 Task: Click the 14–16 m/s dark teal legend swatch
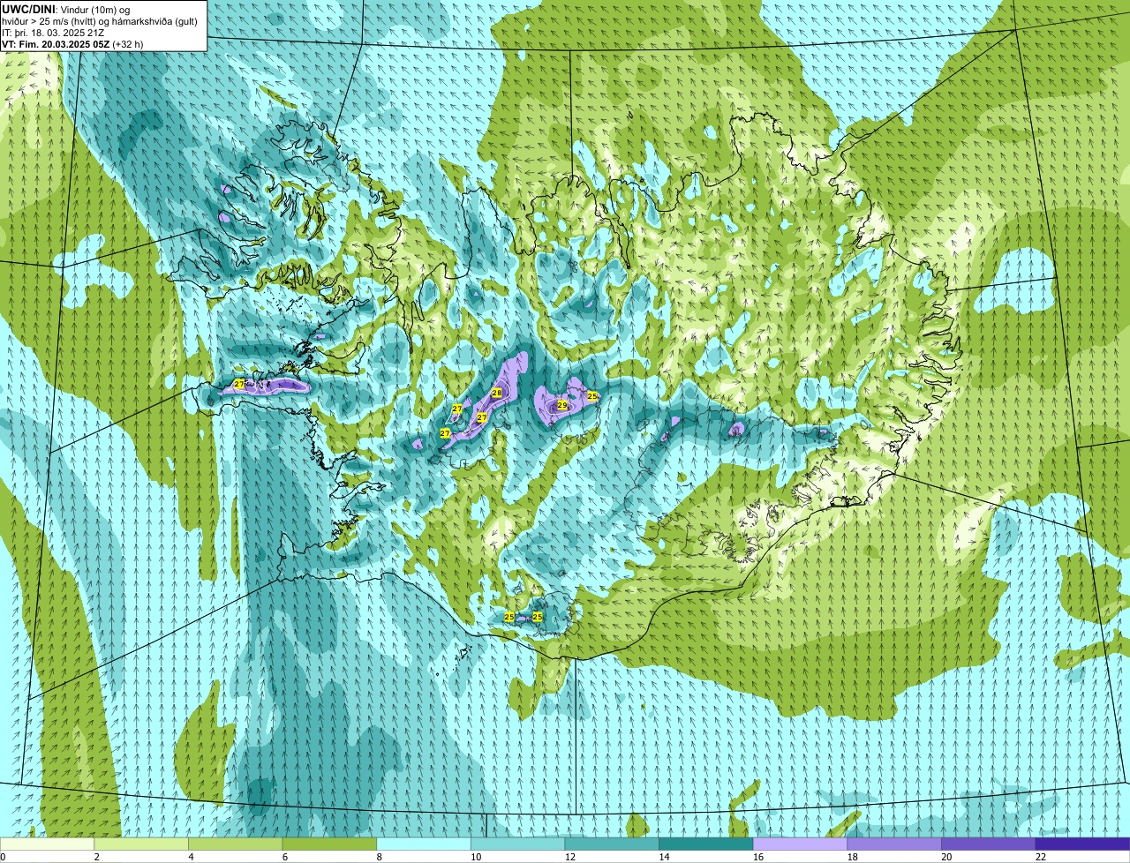point(706,844)
